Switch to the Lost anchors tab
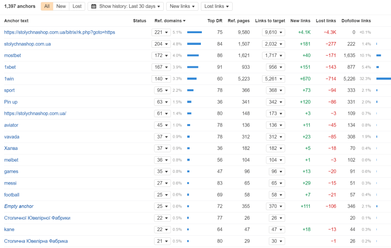The height and width of the screenshot is (248, 391). [77, 6]
